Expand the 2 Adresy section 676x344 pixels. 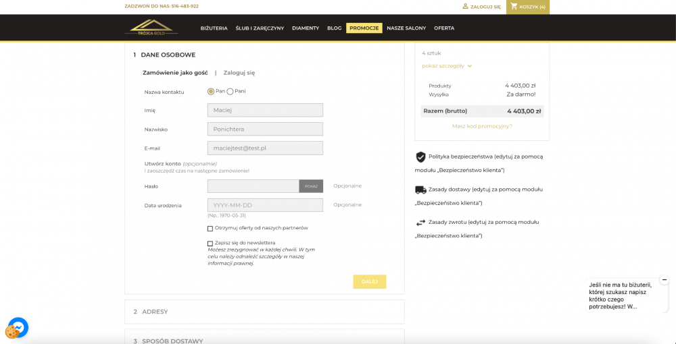[264, 312]
